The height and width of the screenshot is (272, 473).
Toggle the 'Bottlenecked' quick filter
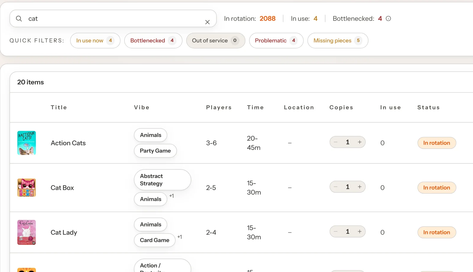(153, 41)
